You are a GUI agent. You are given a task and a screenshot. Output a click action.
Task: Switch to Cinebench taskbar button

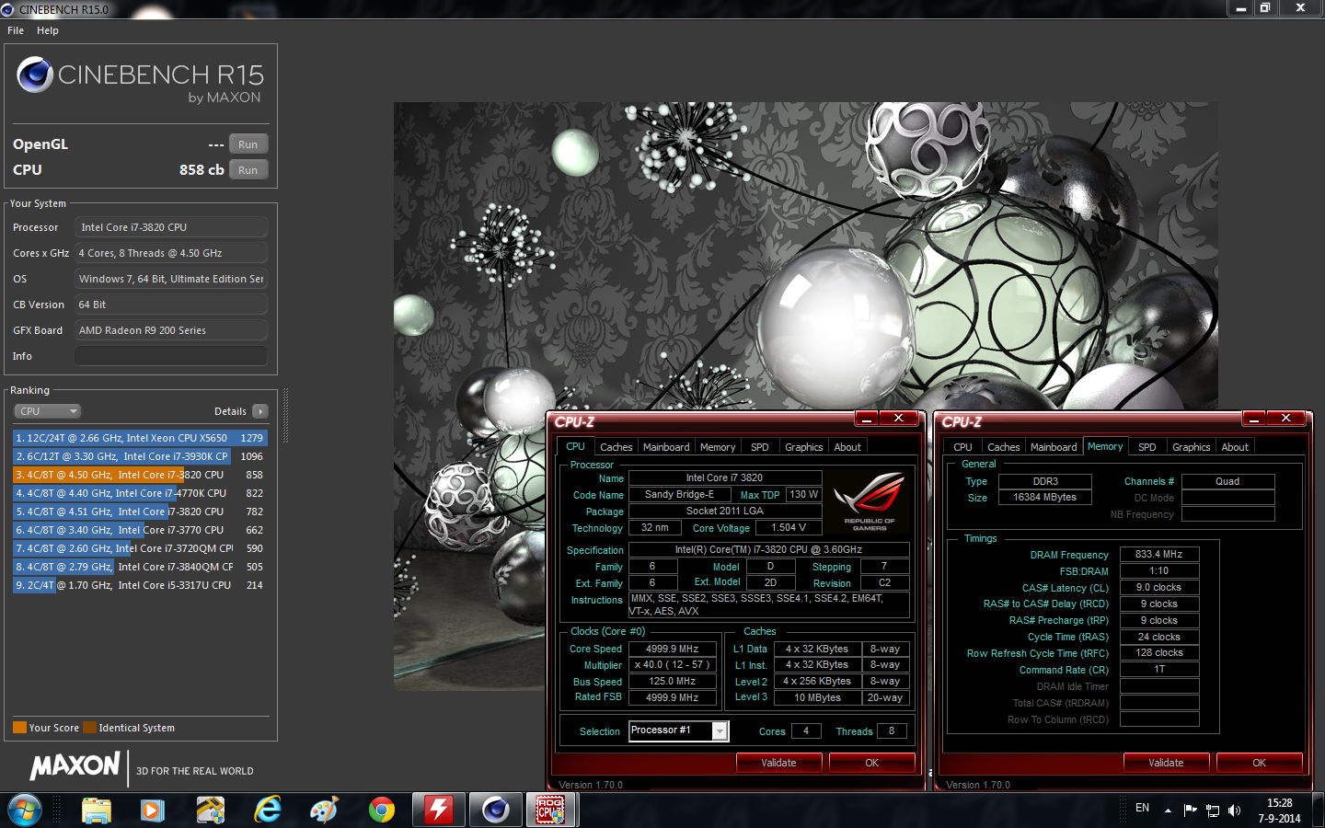click(496, 811)
